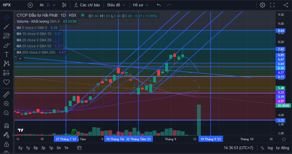The image size is (292, 154).
Task: Toggle log scale on price axis
Action: [270, 148]
